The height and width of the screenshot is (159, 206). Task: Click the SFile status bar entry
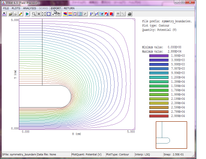pyautogui.click(x=19, y=154)
